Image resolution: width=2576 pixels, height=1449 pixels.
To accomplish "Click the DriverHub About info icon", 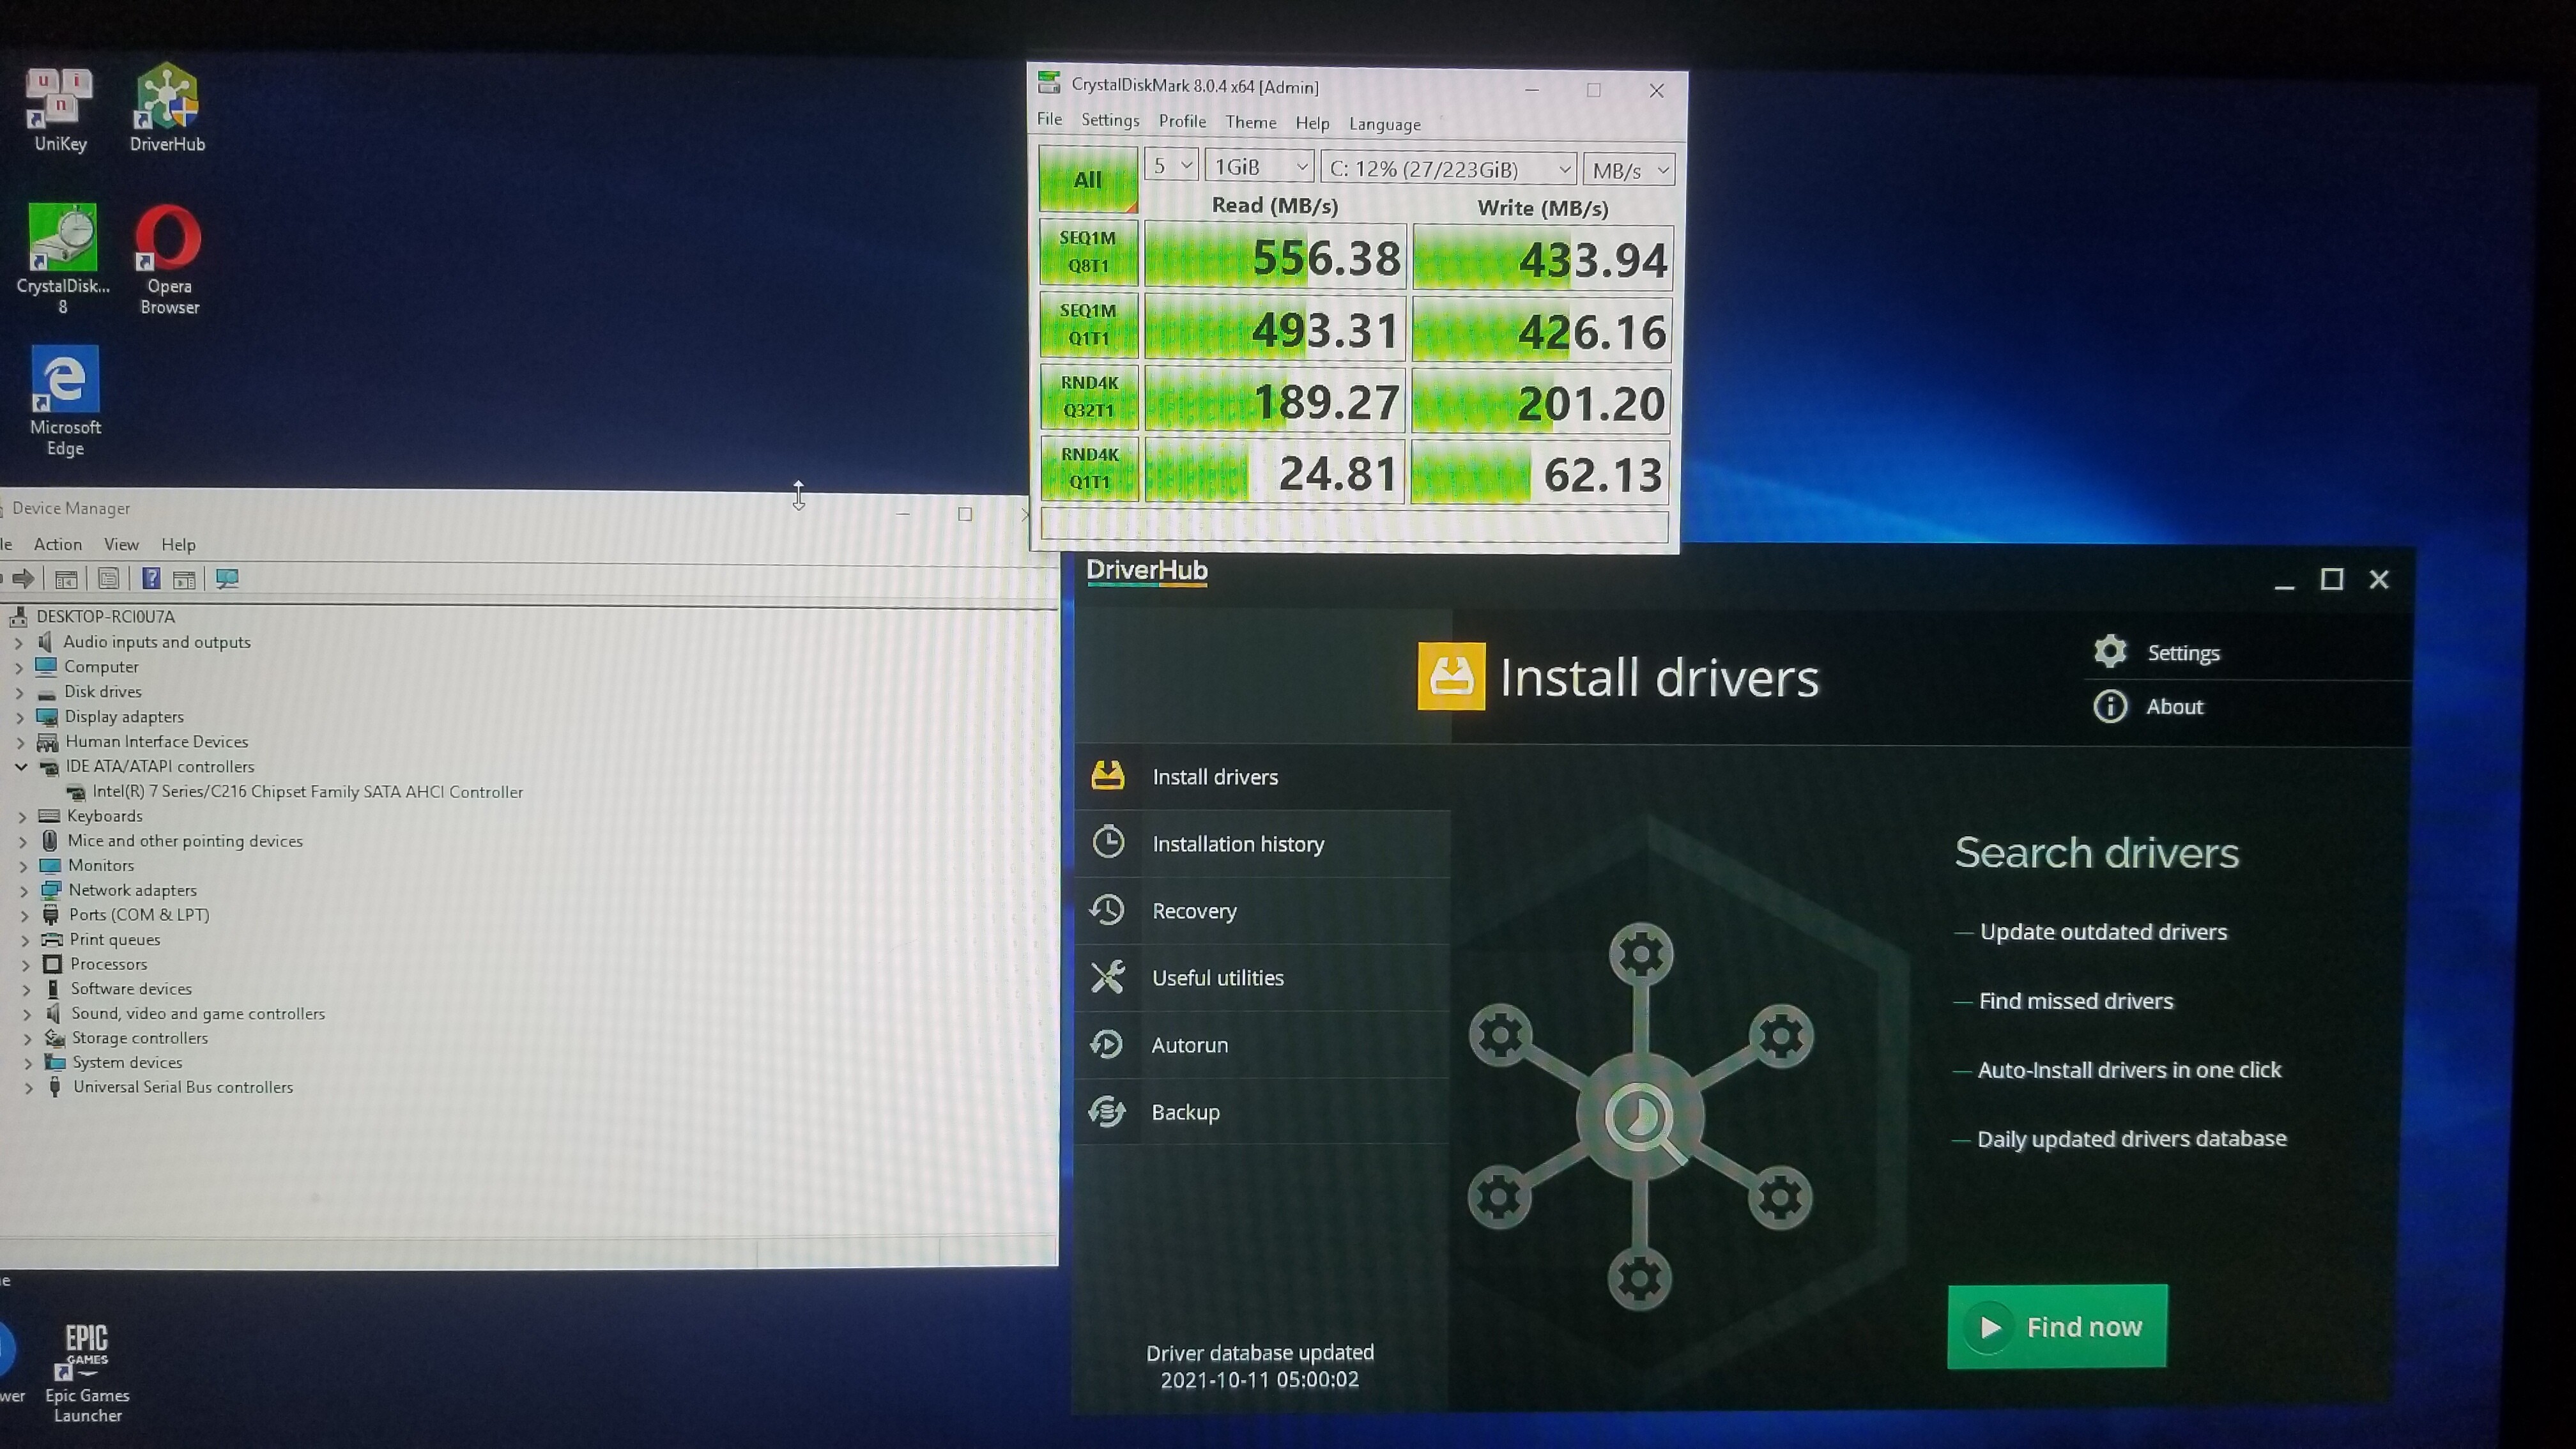I will 2110,706.
